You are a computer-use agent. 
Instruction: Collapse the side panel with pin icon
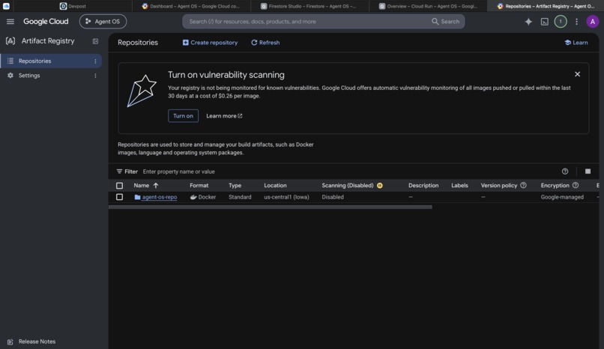pyautogui.click(x=95, y=41)
